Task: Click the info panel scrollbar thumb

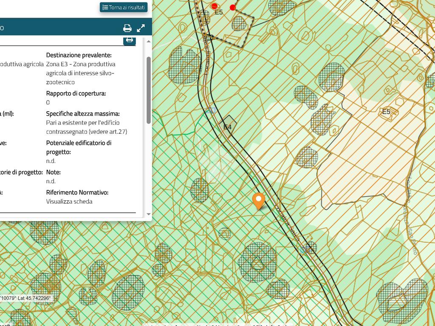Action: 149,89
